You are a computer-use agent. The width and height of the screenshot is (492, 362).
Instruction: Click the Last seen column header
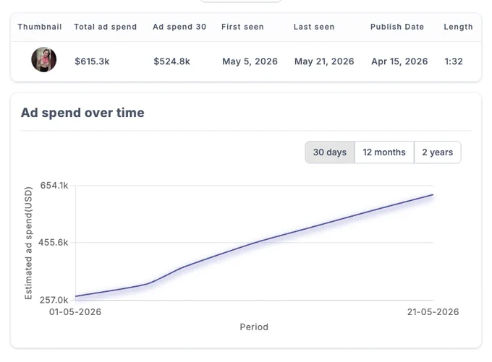pyautogui.click(x=314, y=27)
